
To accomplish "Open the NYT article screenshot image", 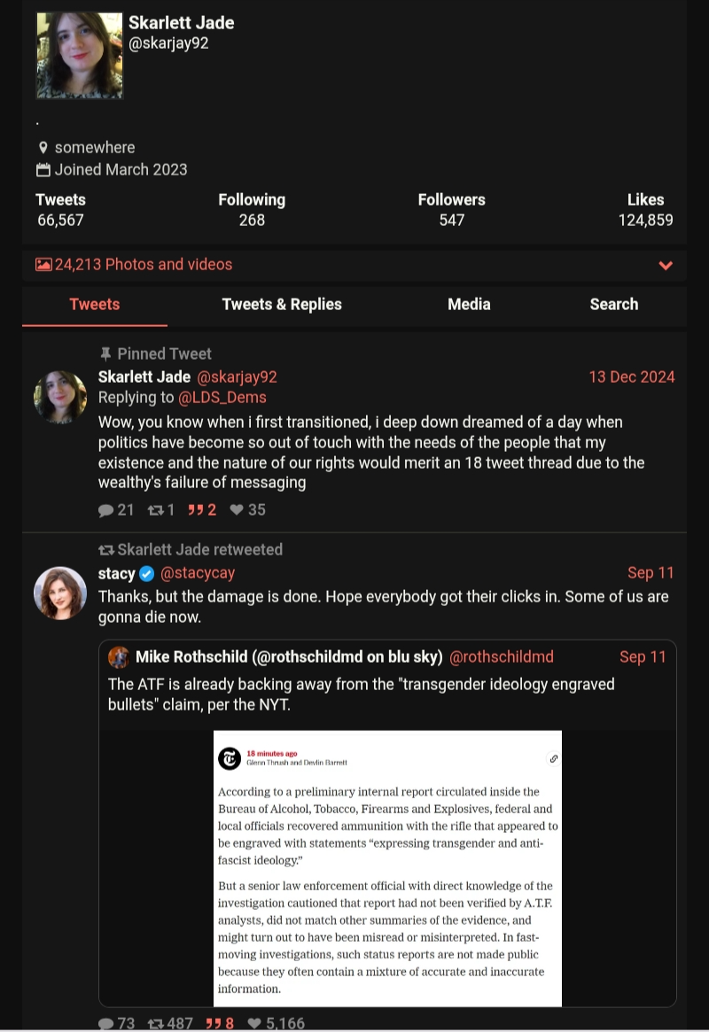I will coord(387,868).
